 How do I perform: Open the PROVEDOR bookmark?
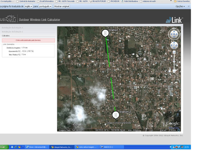pyautogui.click(x=114, y=1)
